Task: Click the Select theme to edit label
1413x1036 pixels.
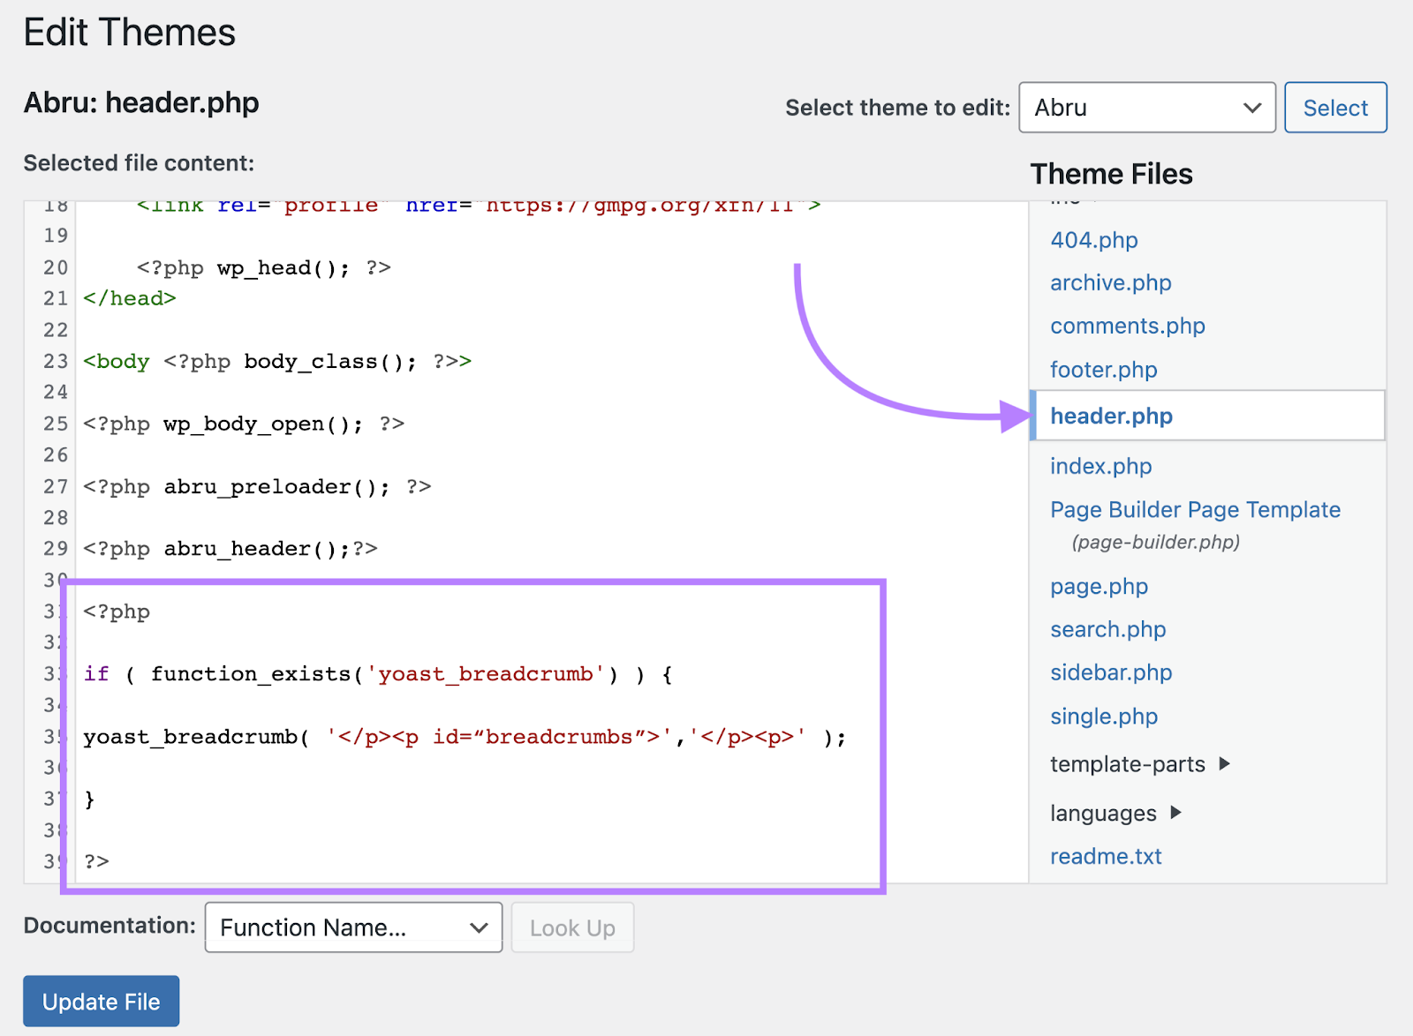Action: click(x=897, y=108)
